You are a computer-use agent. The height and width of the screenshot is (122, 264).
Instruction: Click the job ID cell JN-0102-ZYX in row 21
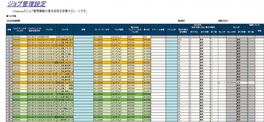point(49,94)
